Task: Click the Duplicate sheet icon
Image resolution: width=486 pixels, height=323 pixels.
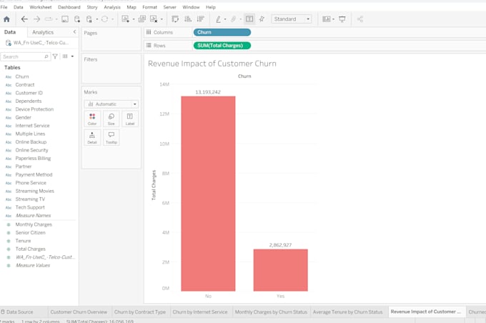Action: (x=142, y=19)
